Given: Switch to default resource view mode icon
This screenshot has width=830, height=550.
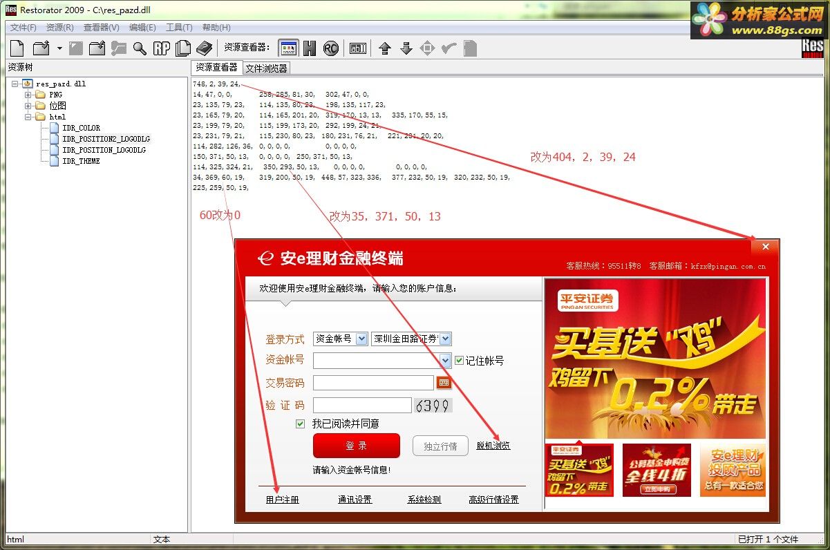Looking at the screenshot, I should coord(288,48).
